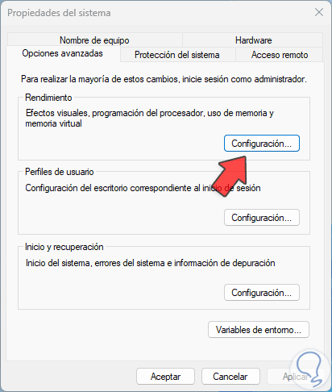Viewport: 332px width, 392px height.
Task: Open Rendimiento Configuración button
Action: coord(262,144)
